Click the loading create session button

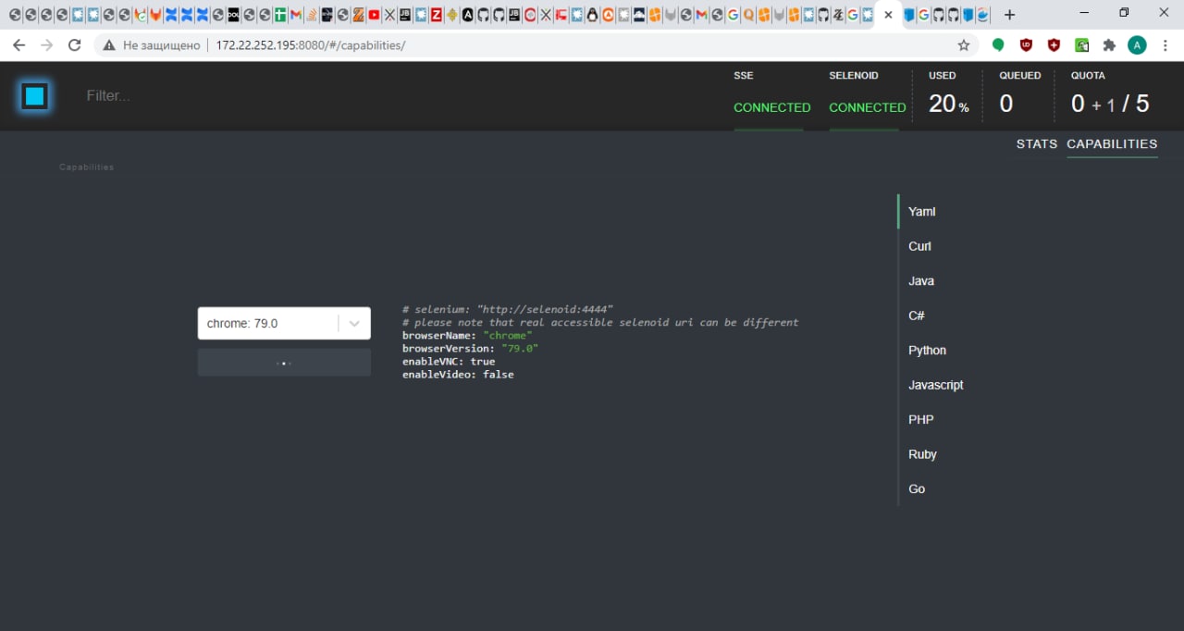click(284, 363)
